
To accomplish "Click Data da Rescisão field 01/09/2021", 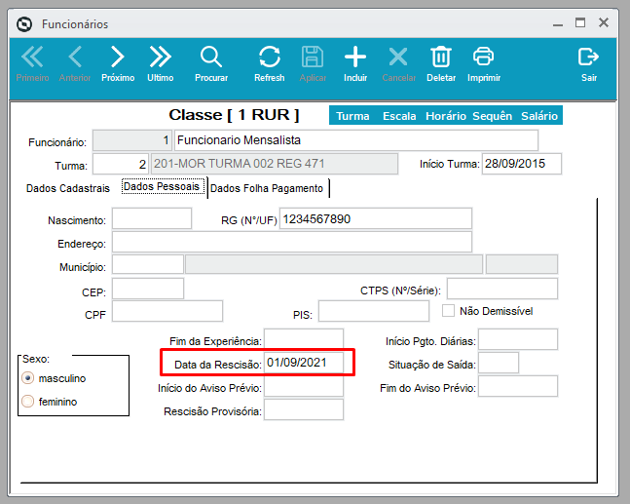I will pos(304,363).
